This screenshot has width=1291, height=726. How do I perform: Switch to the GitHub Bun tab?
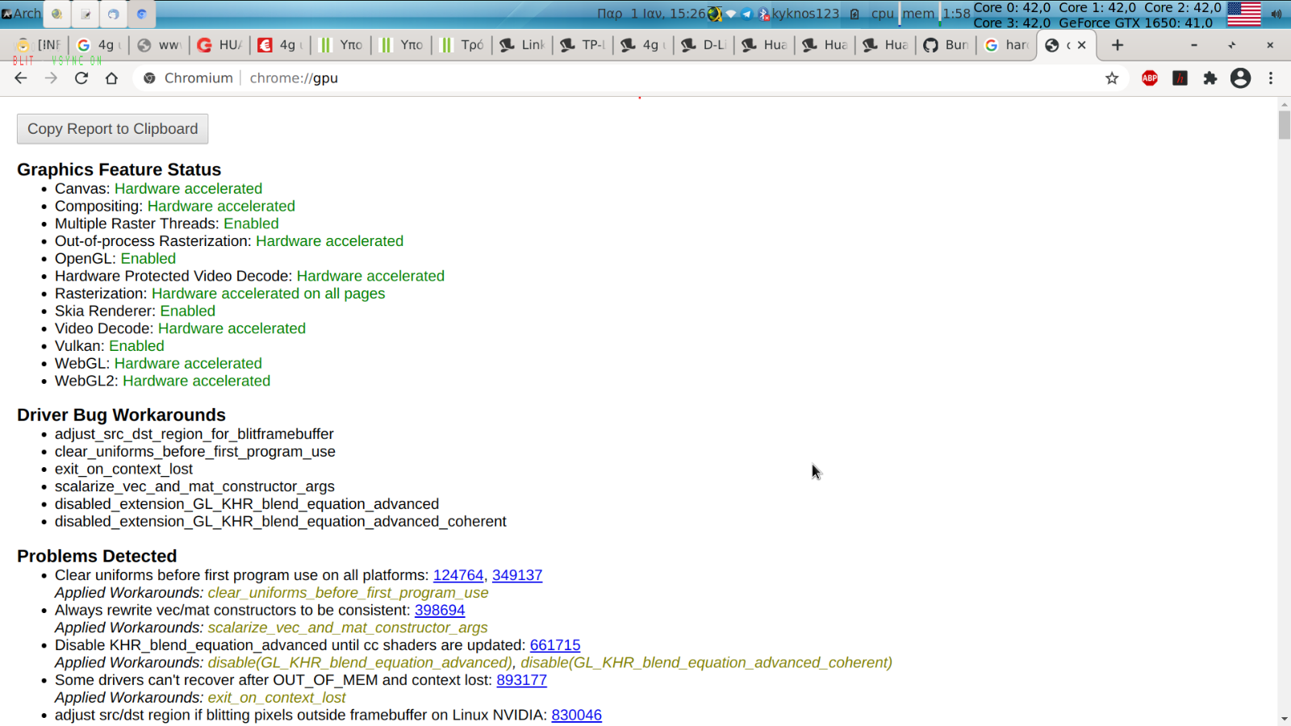click(x=946, y=45)
